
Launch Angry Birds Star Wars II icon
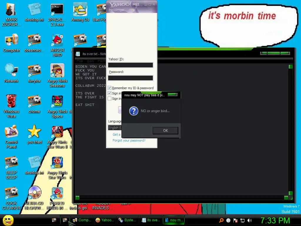(x=57, y=137)
